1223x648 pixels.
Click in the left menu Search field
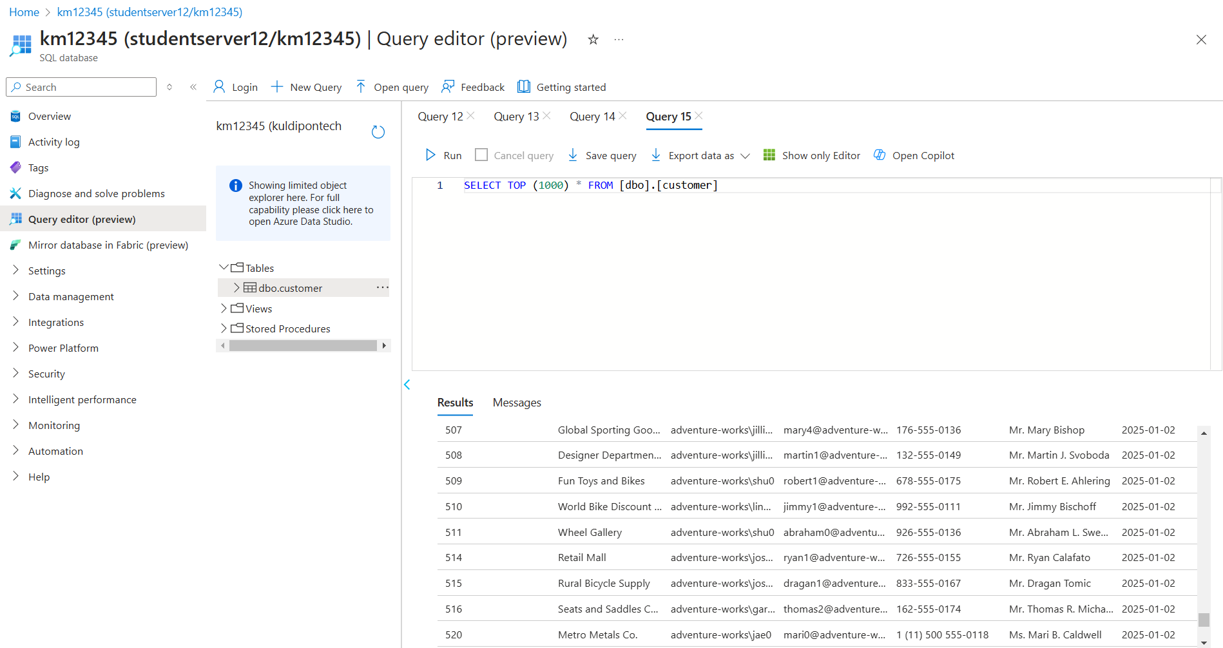(87, 87)
